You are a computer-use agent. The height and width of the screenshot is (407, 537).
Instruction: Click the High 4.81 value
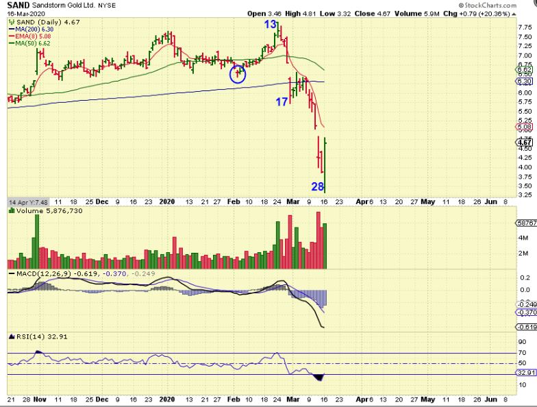pos(301,14)
